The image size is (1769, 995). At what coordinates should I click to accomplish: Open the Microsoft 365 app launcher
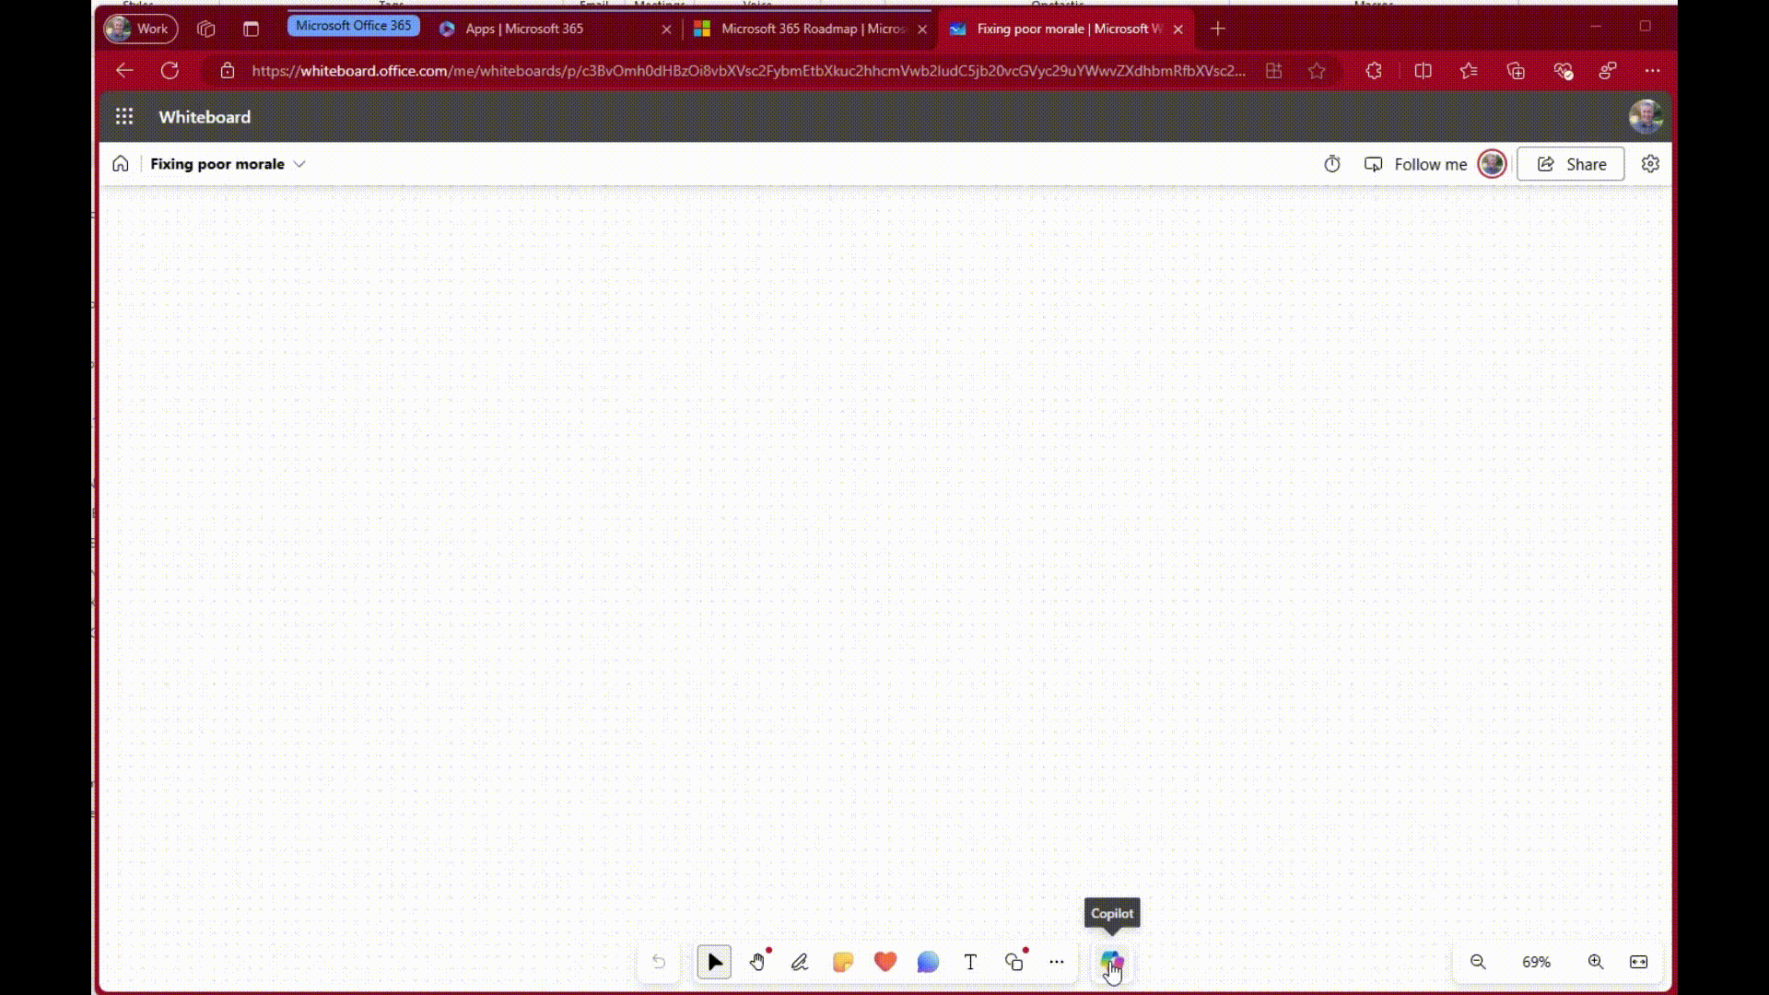124,117
